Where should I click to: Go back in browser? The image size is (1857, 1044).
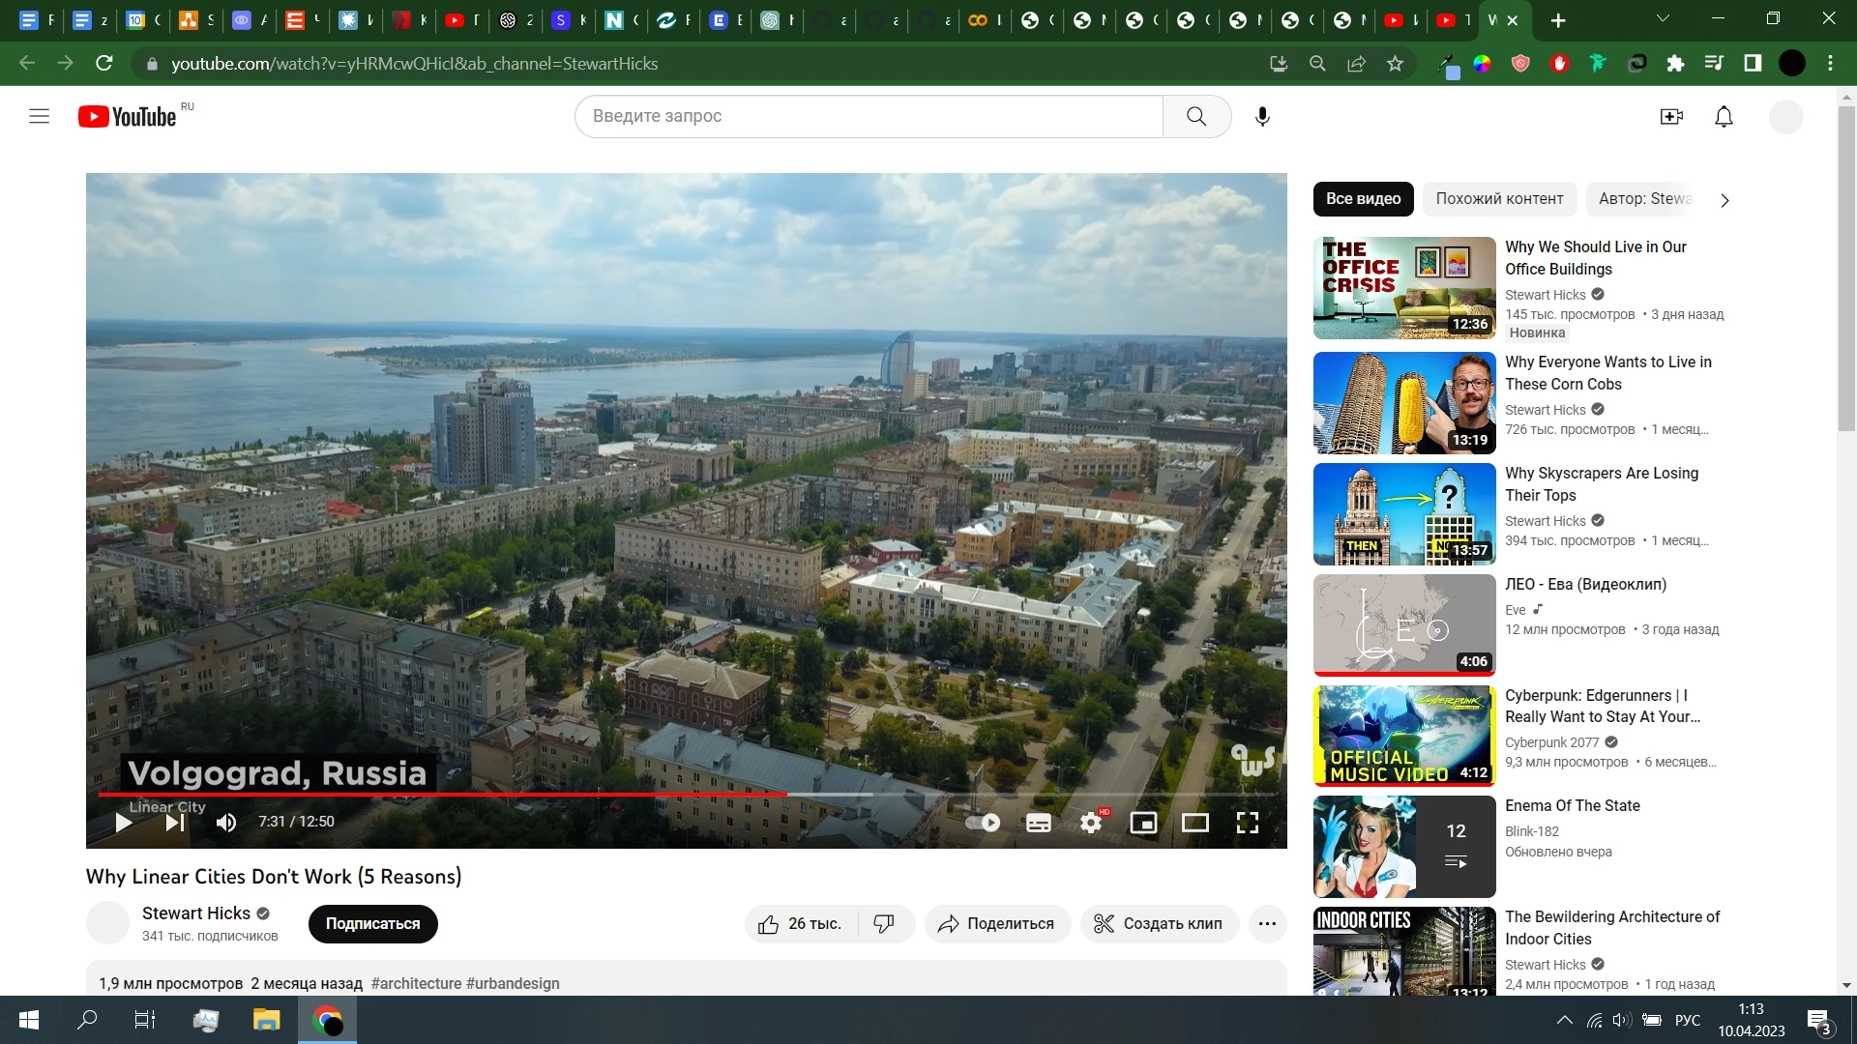click(x=27, y=64)
